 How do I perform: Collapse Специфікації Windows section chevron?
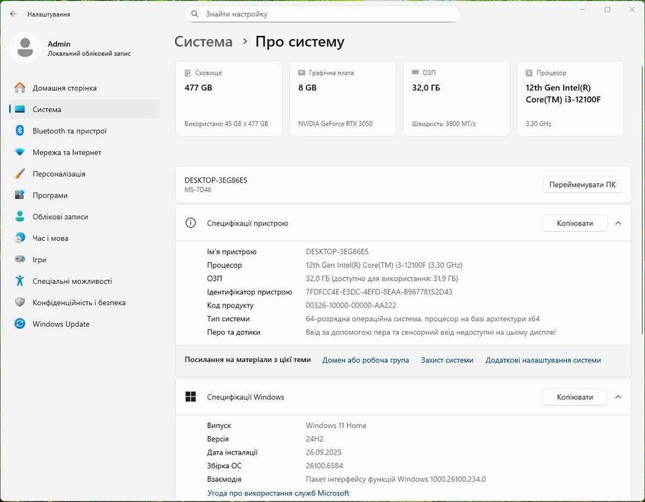pyautogui.click(x=618, y=397)
